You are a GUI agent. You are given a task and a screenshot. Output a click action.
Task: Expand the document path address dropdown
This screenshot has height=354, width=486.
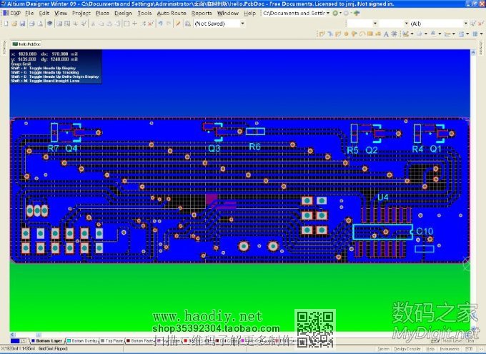pyautogui.click(x=327, y=13)
